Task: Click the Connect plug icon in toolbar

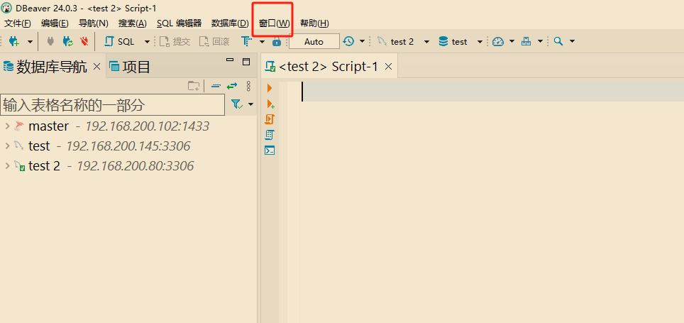Action: pyautogui.click(x=50, y=41)
